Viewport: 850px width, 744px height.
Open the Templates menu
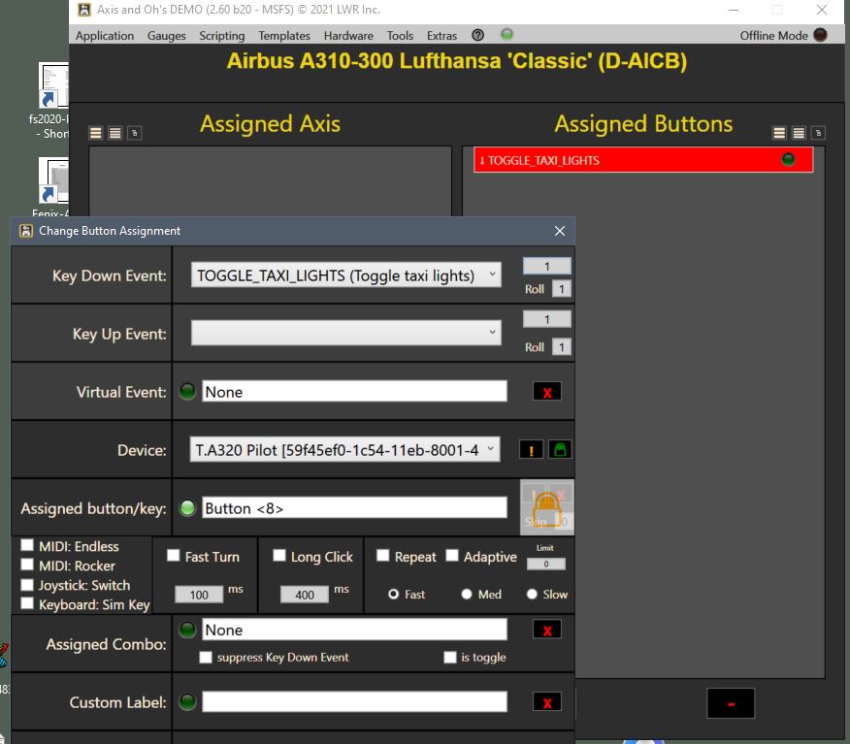click(284, 36)
